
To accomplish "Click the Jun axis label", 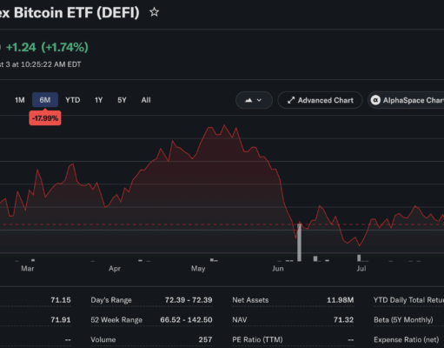I will pos(278,269).
